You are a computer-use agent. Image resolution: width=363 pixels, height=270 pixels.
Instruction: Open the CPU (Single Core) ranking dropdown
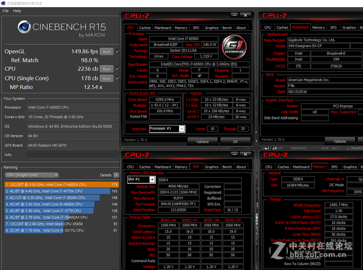coord(31,175)
